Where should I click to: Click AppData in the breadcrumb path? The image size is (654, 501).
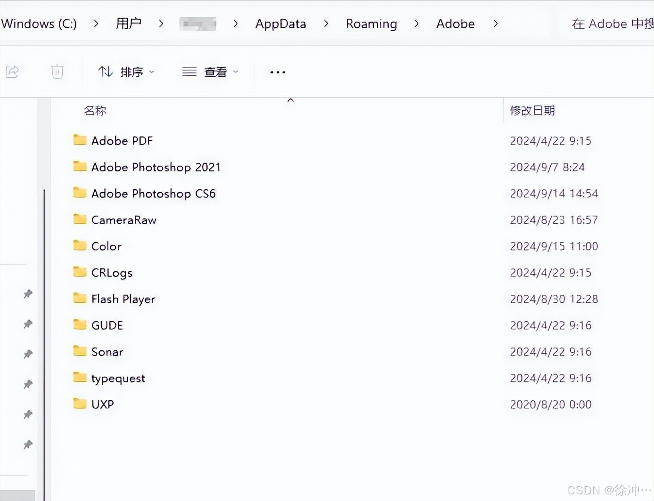[x=281, y=24]
